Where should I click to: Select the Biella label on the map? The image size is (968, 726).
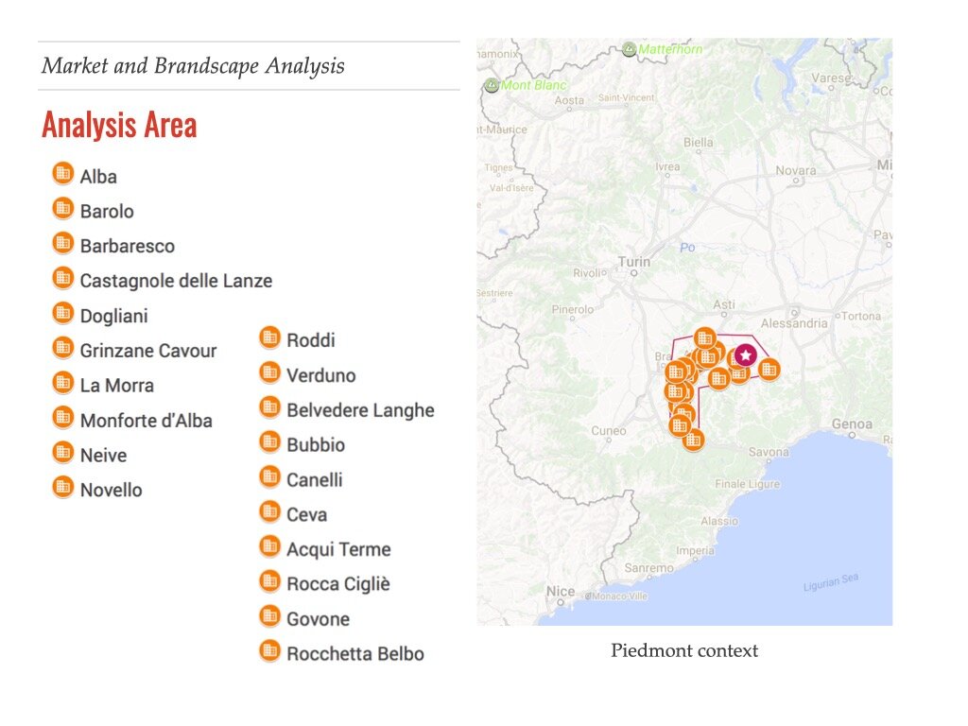click(x=699, y=143)
